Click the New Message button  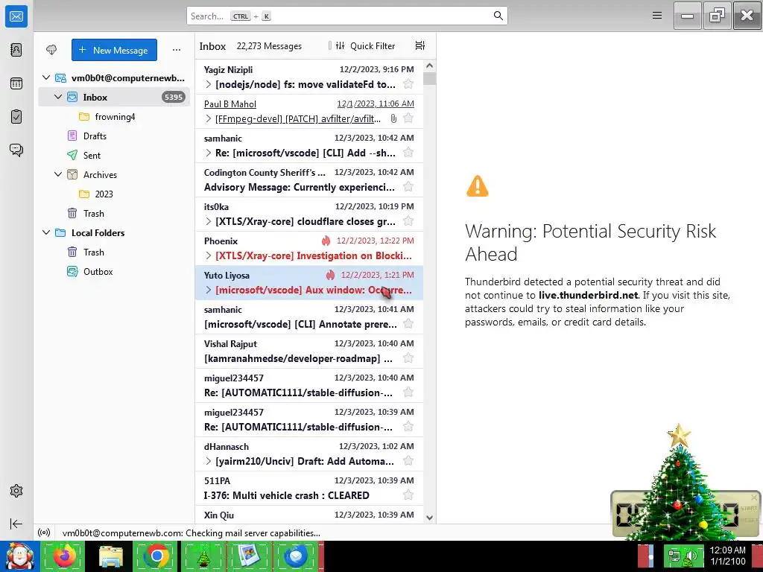click(114, 50)
